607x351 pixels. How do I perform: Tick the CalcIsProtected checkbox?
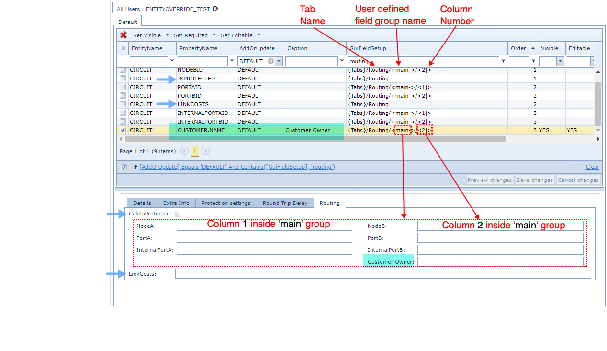178,214
